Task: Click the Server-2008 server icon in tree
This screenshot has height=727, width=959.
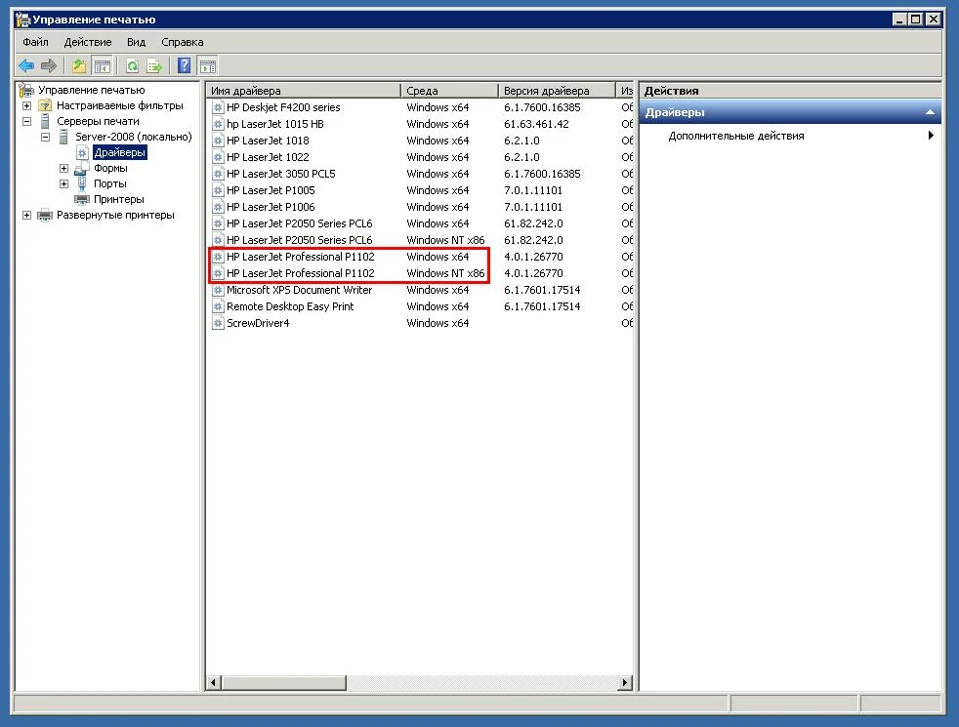Action: (x=63, y=137)
